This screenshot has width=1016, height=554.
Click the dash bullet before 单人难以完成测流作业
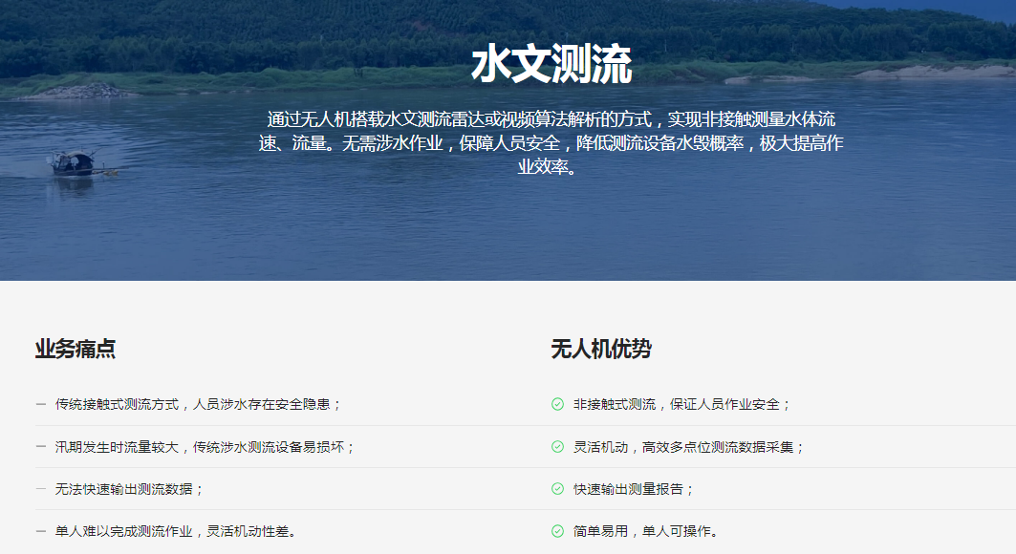click(x=41, y=531)
